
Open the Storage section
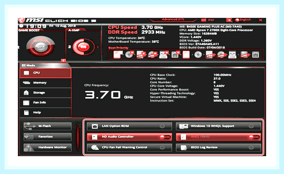[x=45, y=92]
